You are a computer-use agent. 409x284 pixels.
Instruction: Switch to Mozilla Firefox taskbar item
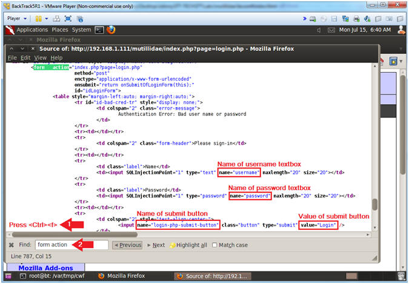point(122,276)
